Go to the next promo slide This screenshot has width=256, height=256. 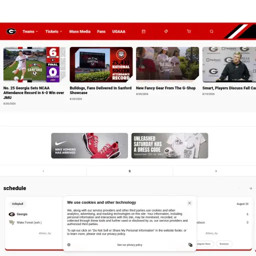[x=216, y=171]
